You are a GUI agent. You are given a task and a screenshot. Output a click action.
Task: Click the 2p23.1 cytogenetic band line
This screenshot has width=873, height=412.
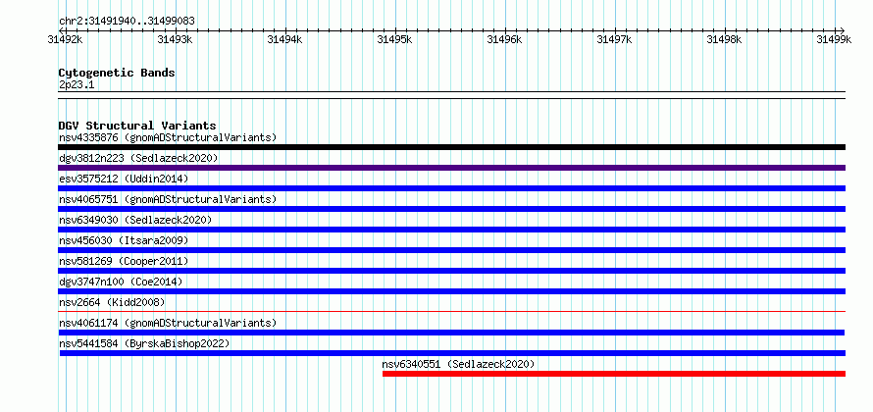tap(451, 95)
